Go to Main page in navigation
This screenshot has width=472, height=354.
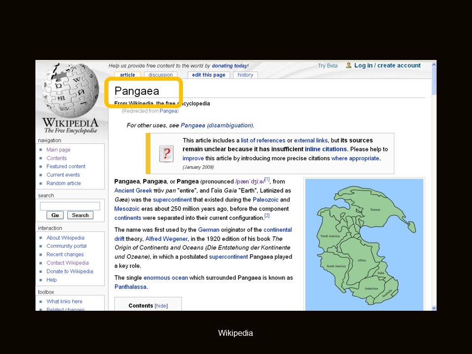pos(59,149)
